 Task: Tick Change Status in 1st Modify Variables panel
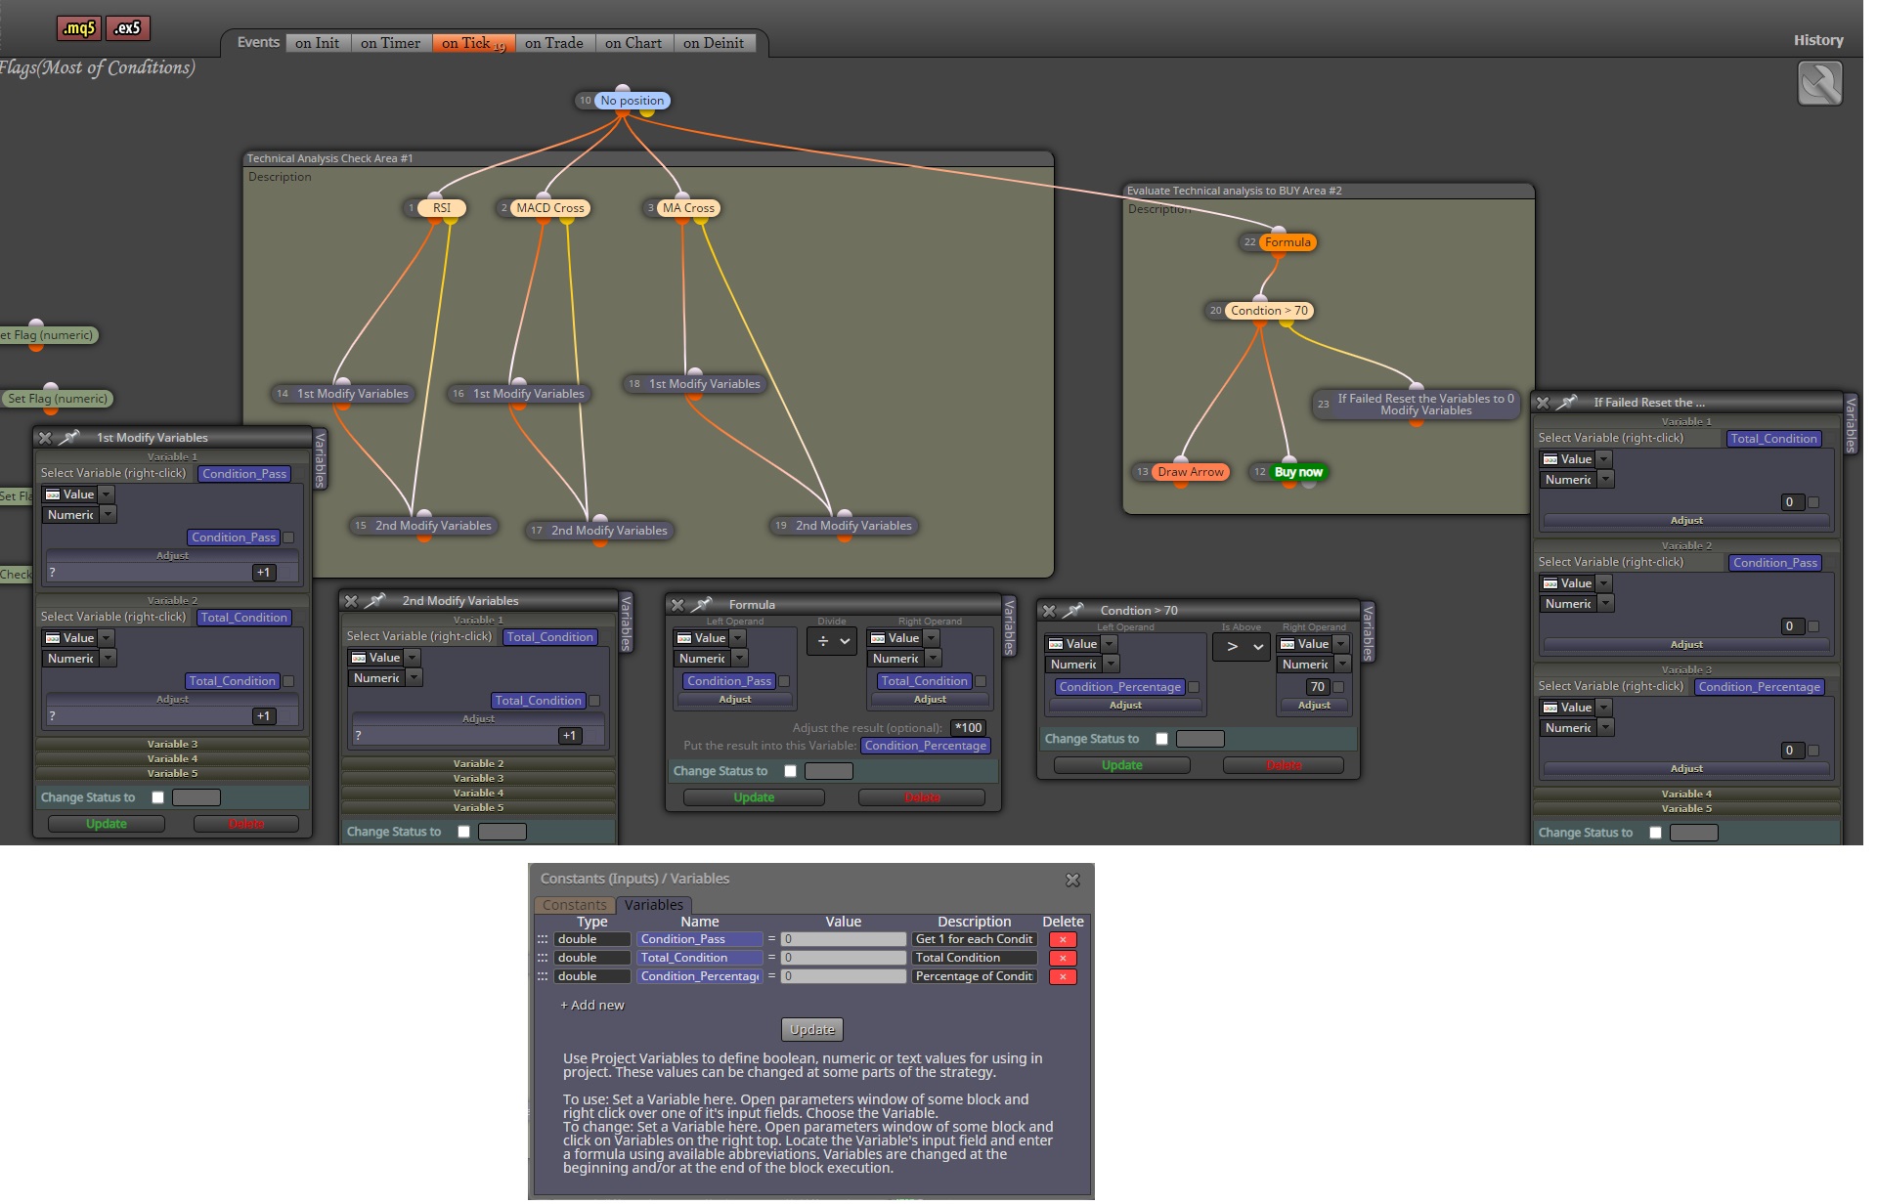tap(157, 797)
